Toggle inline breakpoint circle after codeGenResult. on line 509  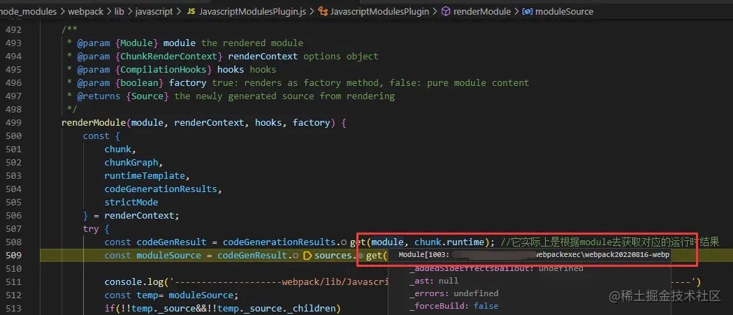(x=296, y=256)
